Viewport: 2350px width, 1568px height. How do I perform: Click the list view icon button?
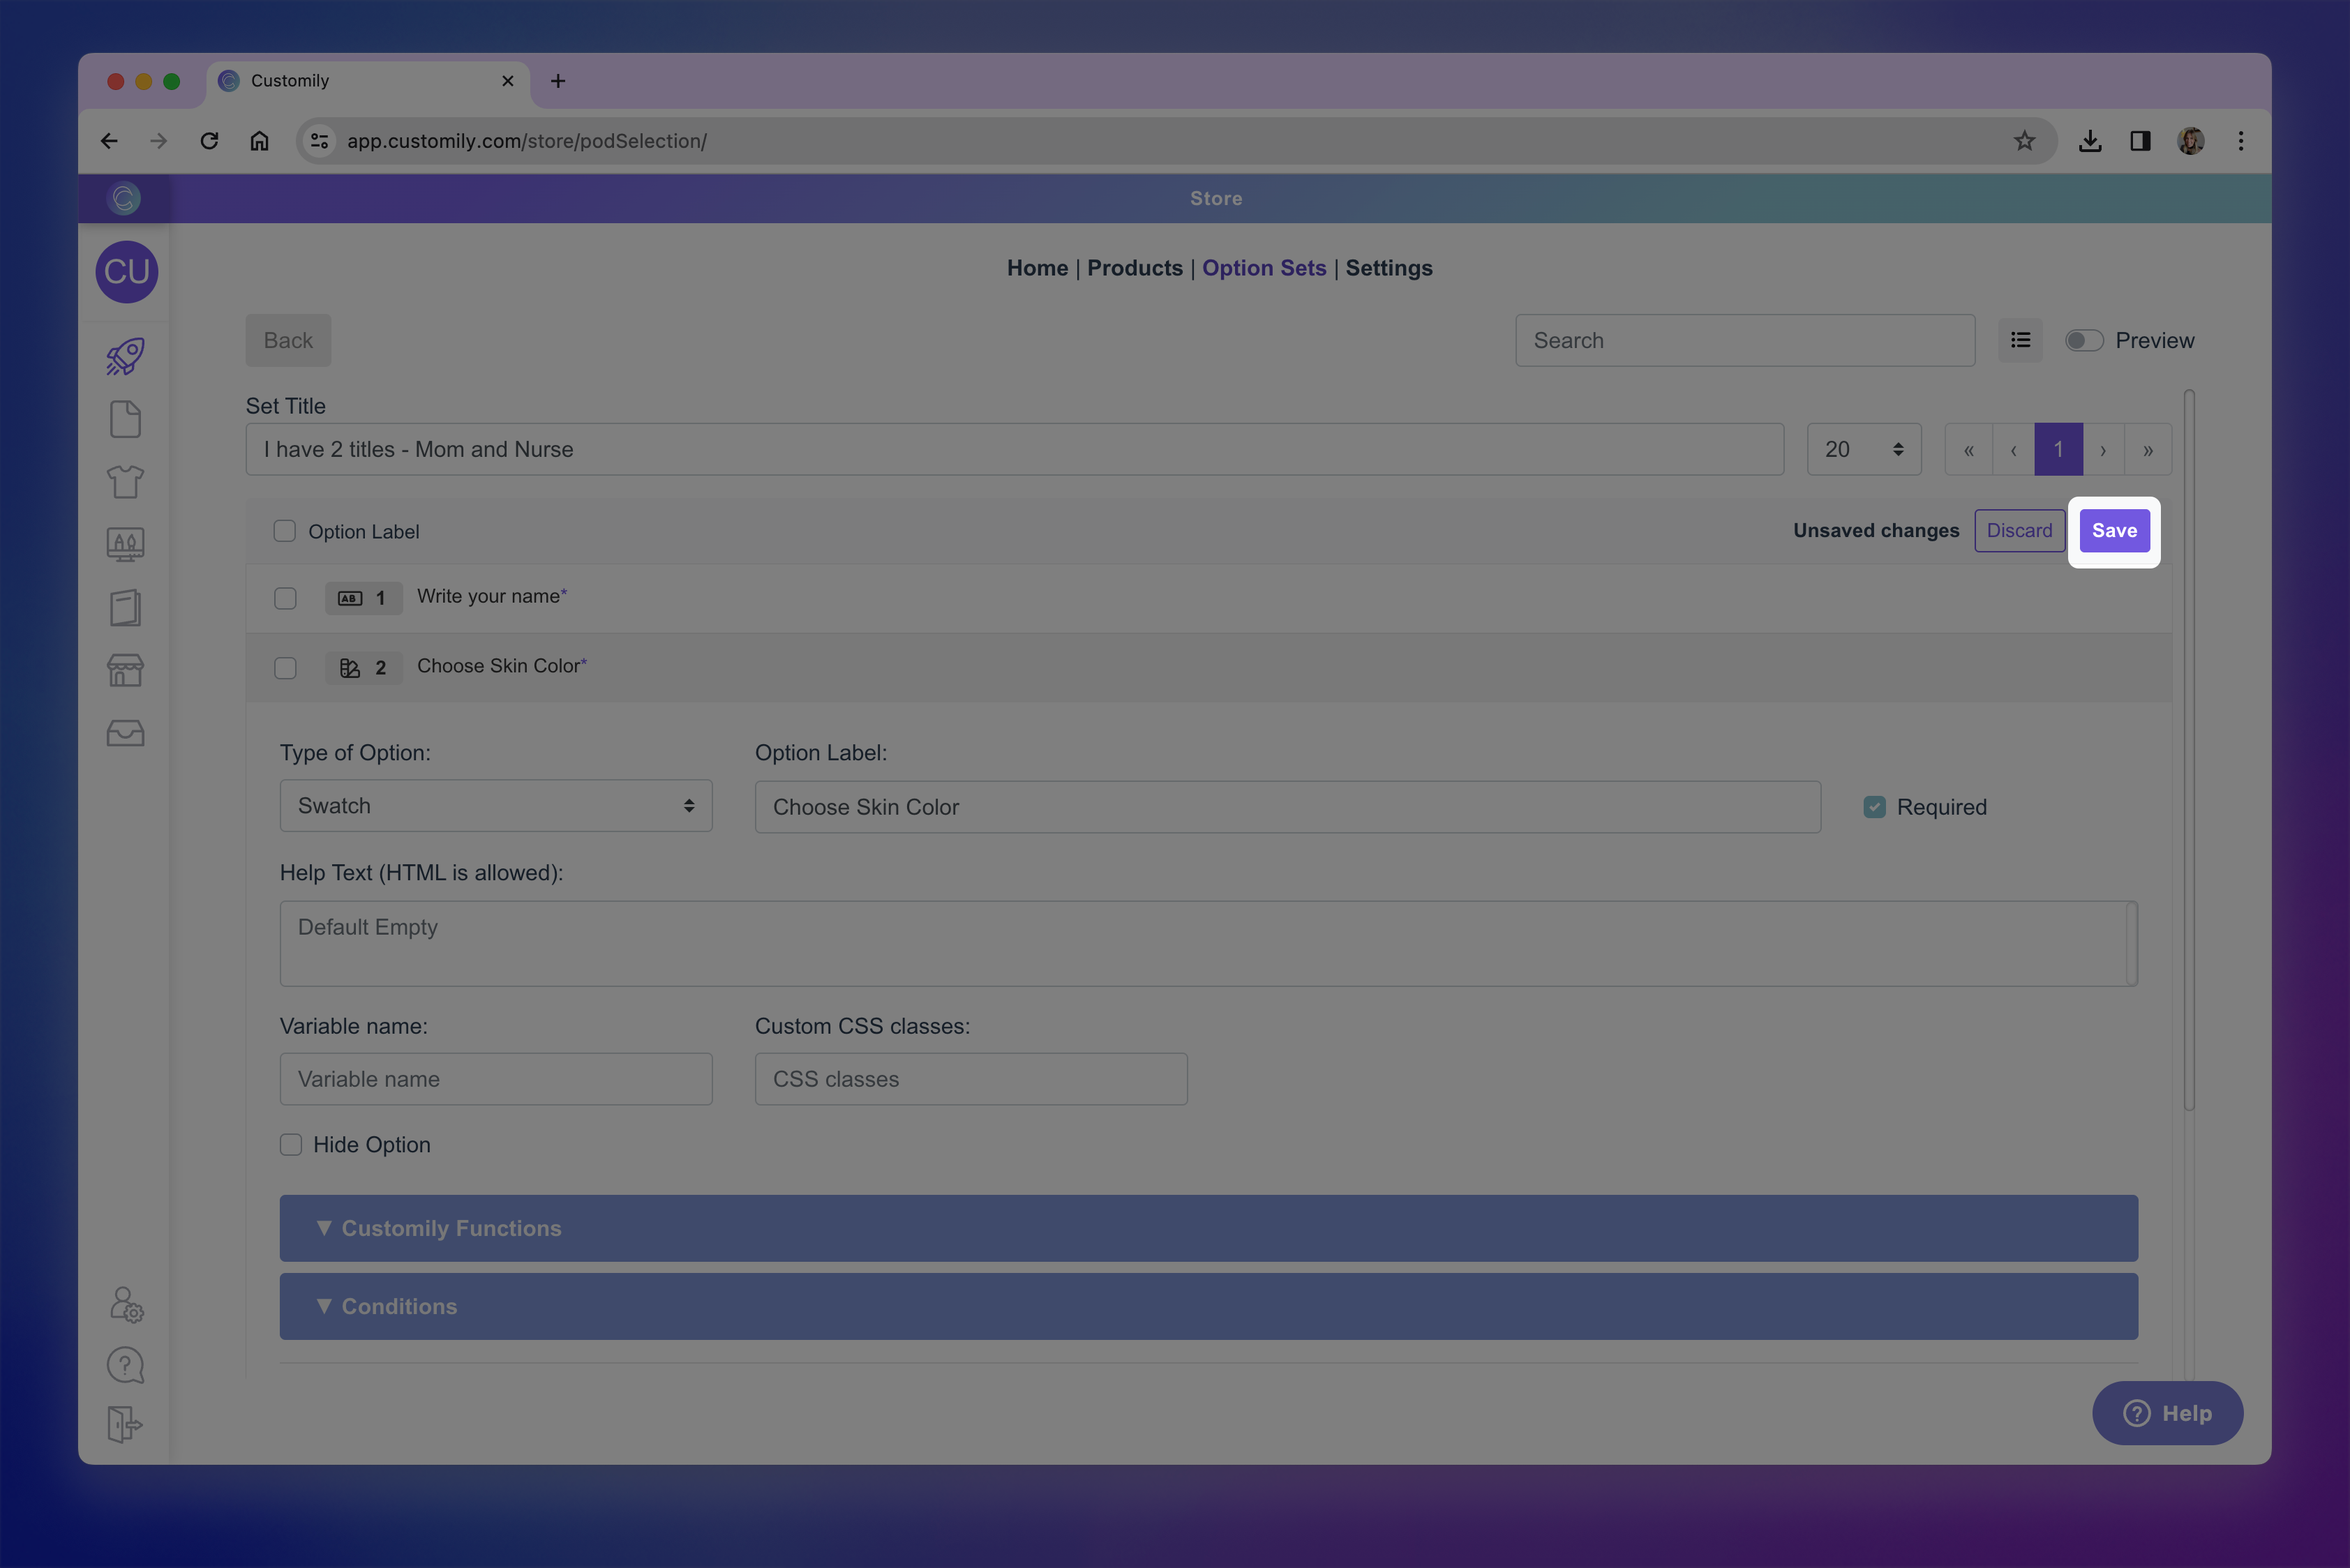click(x=2020, y=340)
